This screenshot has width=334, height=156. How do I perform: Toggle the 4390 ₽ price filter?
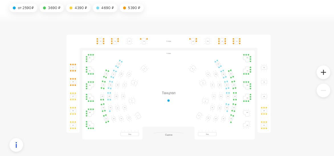(78, 8)
